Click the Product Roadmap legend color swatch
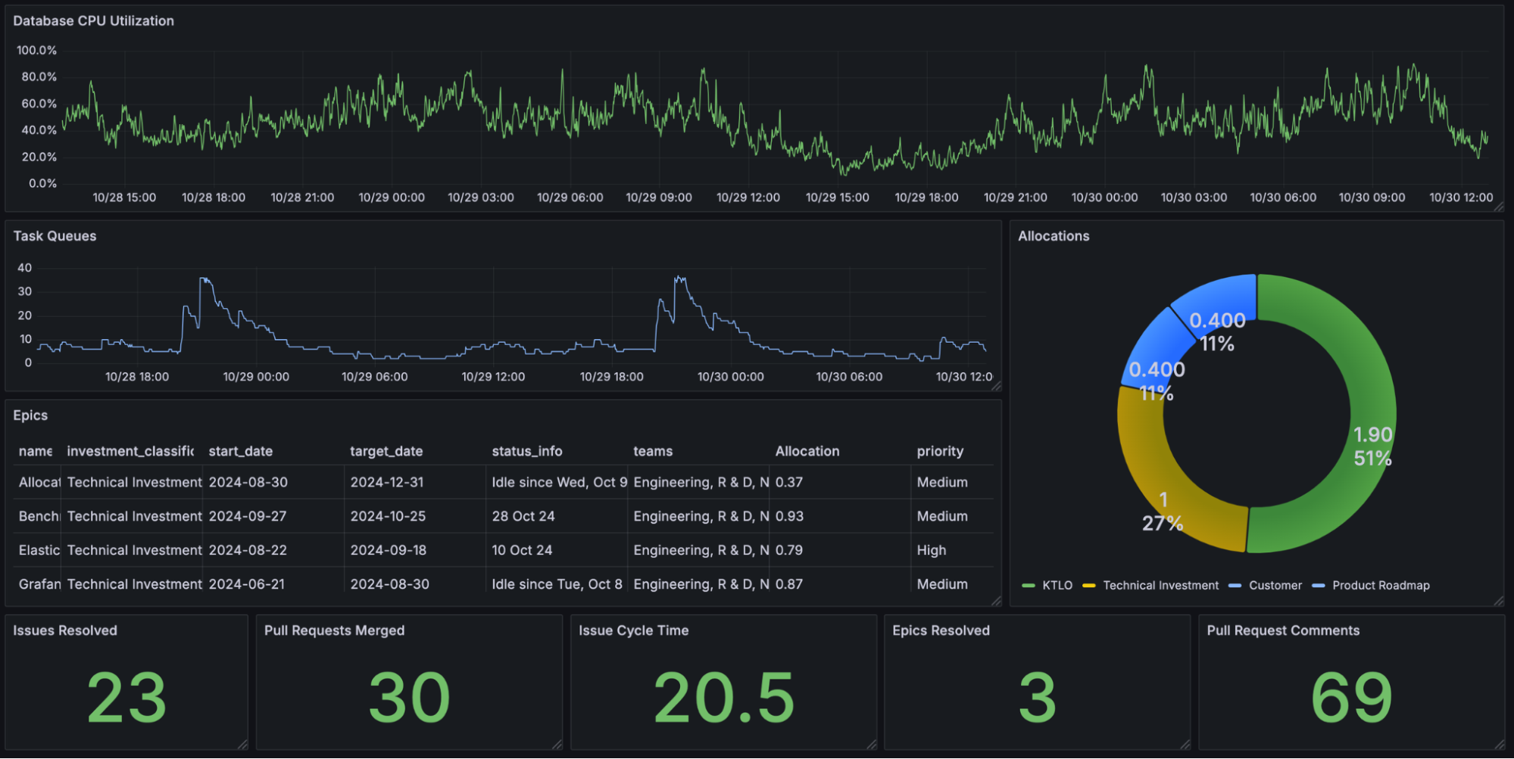The width and height of the screenshot is (1514, 759). point(1319,586)
